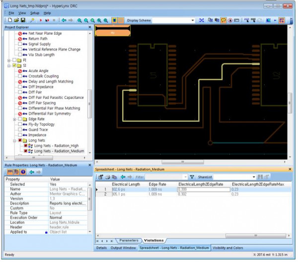The width and height of the screenshot is (298, 262).
Task: Expand the PI folder in Project Explorer
Action: click(8, 60)
